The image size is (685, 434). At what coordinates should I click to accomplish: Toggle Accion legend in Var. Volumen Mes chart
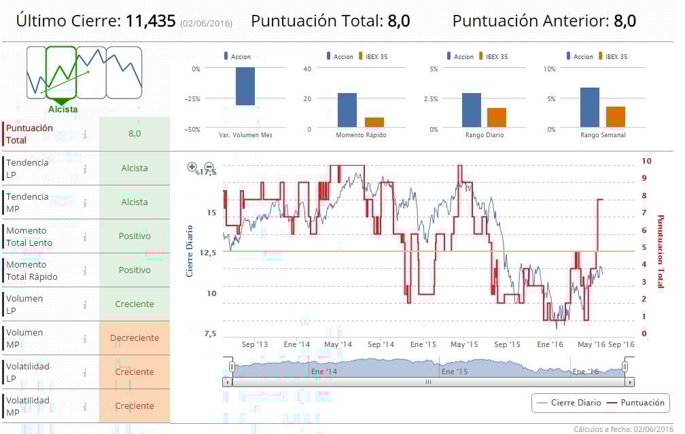click(237, 56)
